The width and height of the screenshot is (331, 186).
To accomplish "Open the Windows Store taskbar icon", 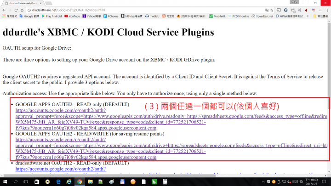I will pos(37,182).
